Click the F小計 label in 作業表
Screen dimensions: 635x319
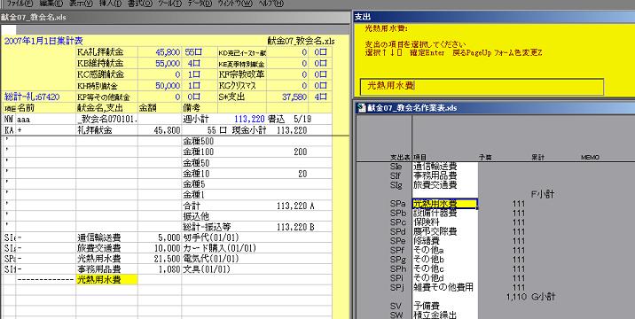click(543, 194)
